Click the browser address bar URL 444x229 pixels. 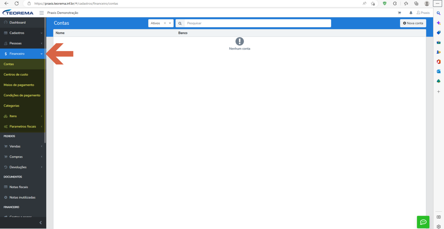coord(76,3)
